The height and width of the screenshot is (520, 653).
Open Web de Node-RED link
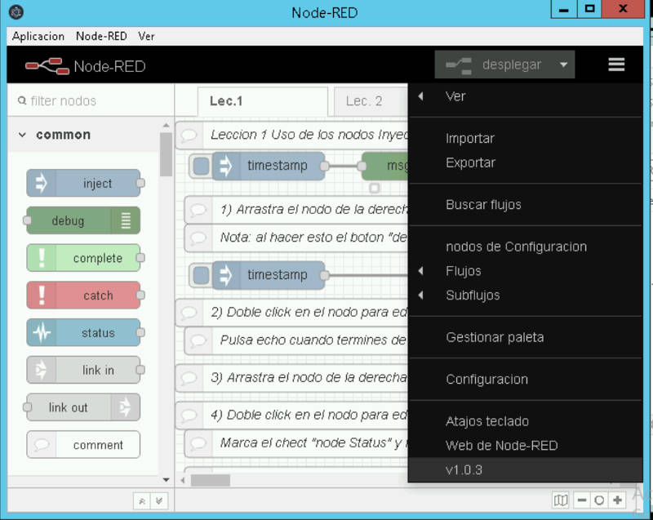tap(501, 446)
